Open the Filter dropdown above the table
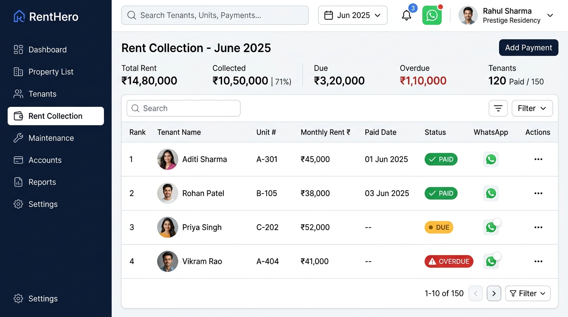 (532, 108)
